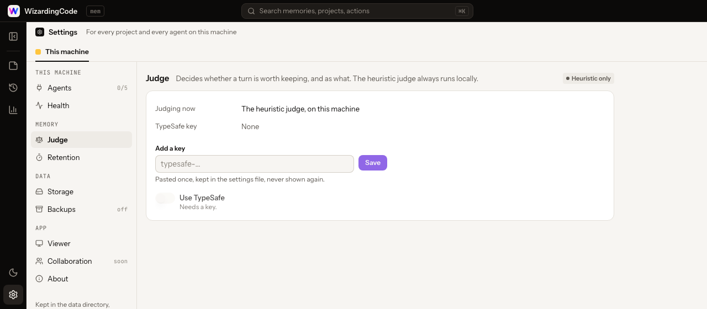Viewport: 707px width, 309px height.
Task: Open settings gear icon in left rail
Action: 13,295
